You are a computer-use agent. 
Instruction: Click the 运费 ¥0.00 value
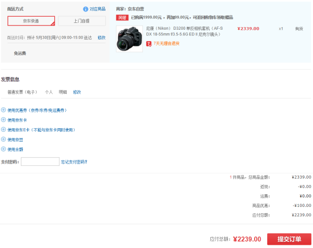coord(305,196)
